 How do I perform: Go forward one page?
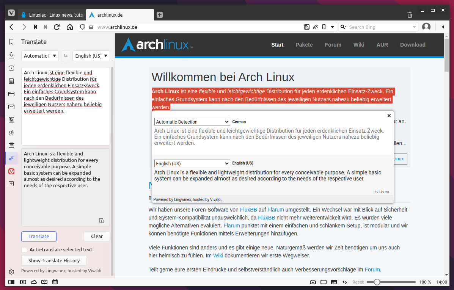tap(24, 27)
